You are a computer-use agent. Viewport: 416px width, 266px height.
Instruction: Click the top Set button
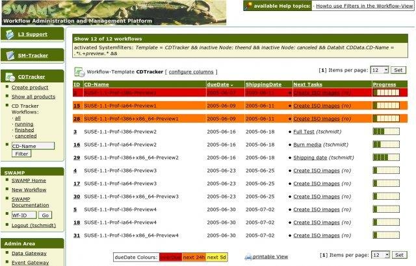[x=398, y=70]
